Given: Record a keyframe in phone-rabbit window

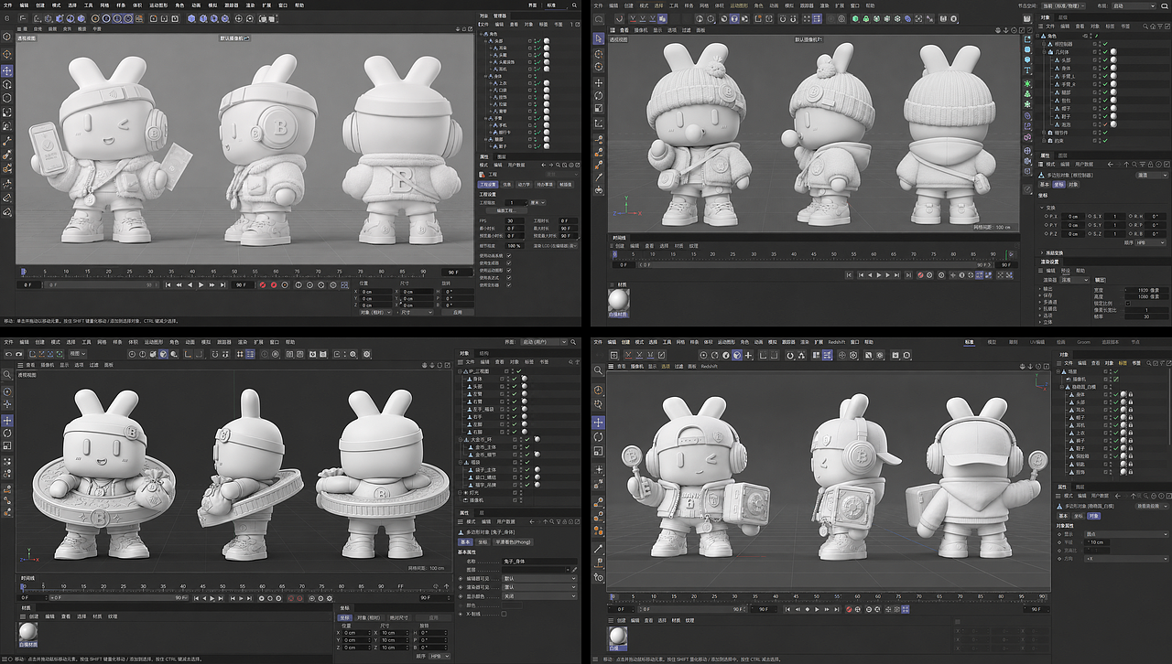Looking at the screenshot, I should (x=262, y=284).
